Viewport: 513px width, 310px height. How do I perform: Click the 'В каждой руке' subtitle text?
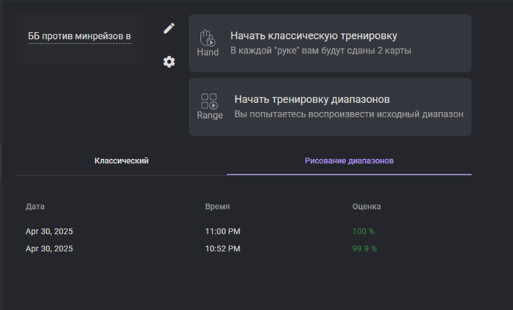321,51
